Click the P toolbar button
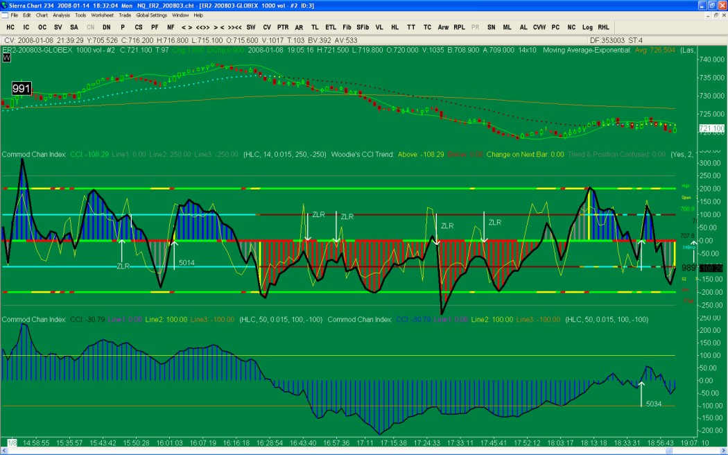The height and width of the screenshot is (455, 728). 123,27
